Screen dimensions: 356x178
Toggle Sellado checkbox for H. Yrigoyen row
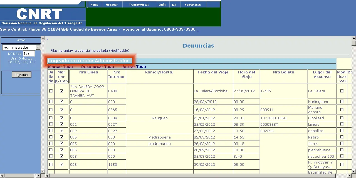tap(51, 164)
